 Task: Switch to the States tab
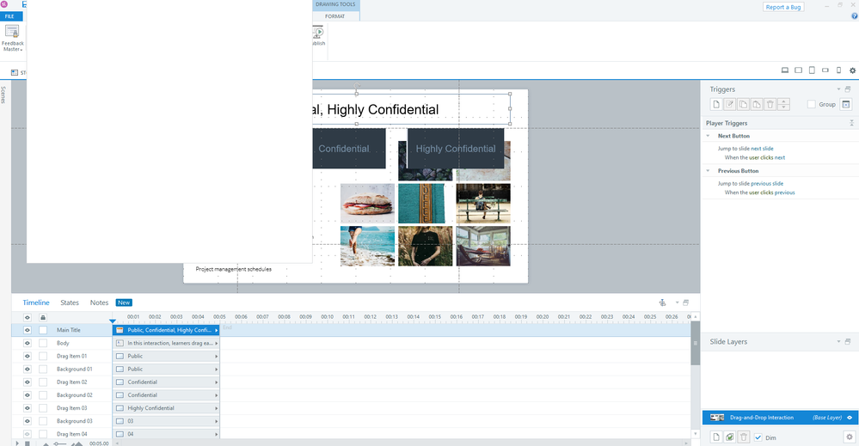[70, 302]
